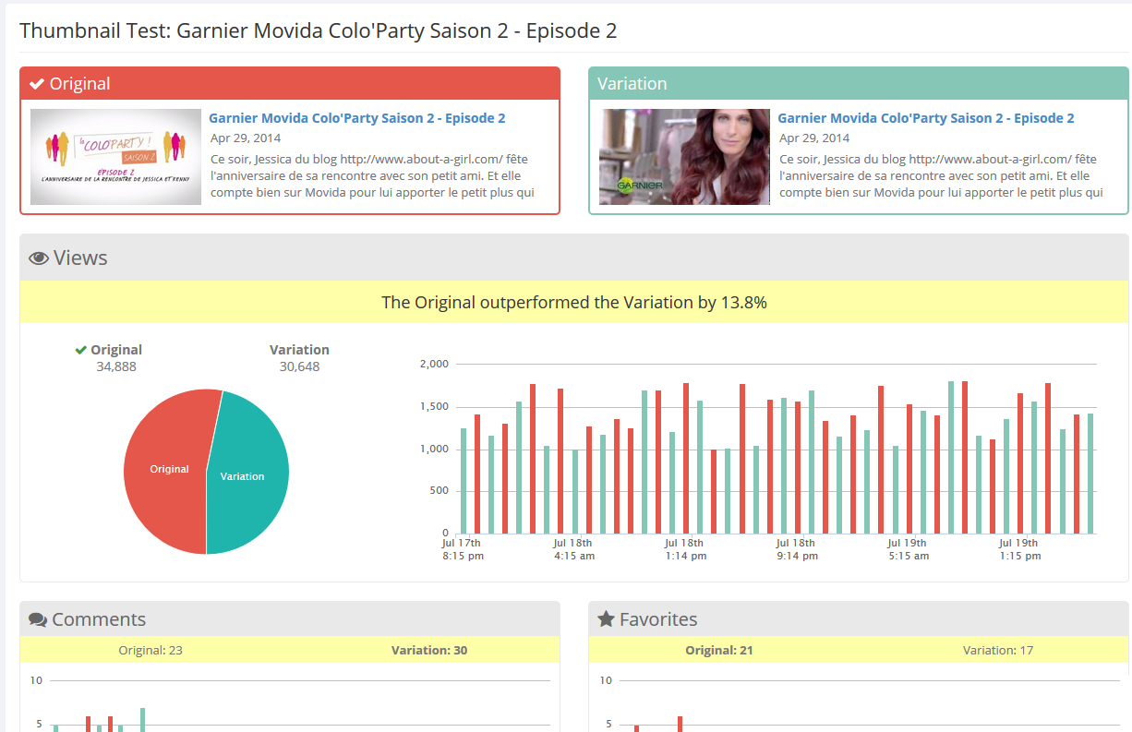Click the star icon beside Favorites

click(607, 618)
